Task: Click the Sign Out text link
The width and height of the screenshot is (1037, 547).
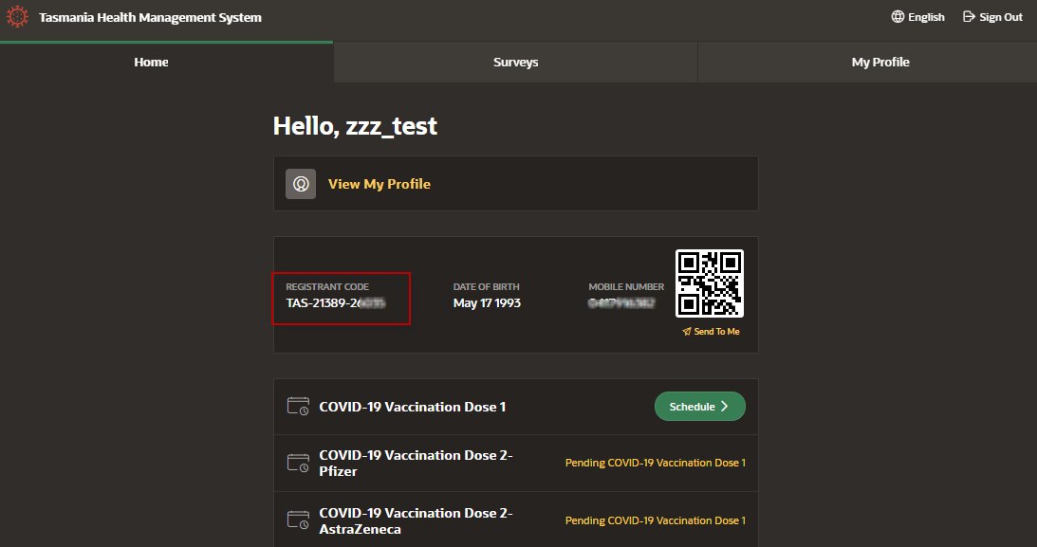Action: point(1001,17)
